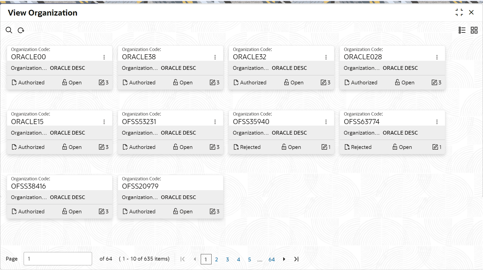Click Open lock icon on OFSS38416 card
Image resolution: width=483 pixels, height=270 pixels.
coord(65,211)
